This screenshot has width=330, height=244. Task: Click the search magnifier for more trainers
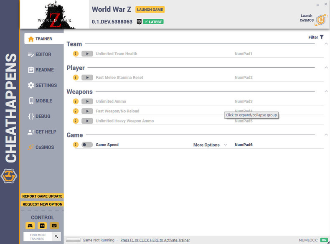click(x=56, y=236)
